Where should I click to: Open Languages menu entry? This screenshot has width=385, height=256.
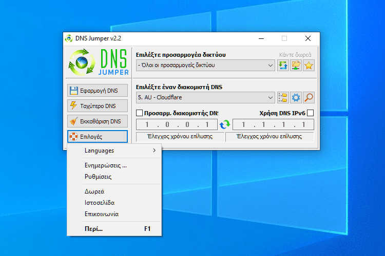[x=114, y=151]
